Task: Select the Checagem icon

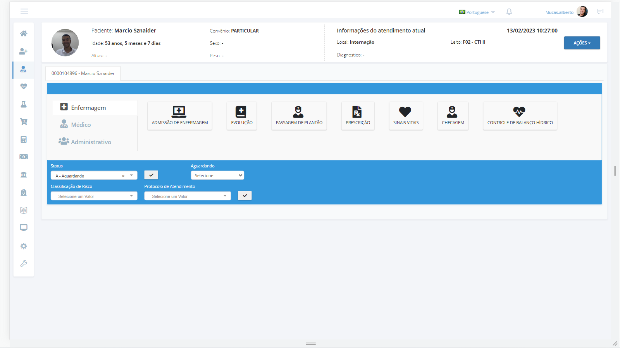Action: [453, 116]
